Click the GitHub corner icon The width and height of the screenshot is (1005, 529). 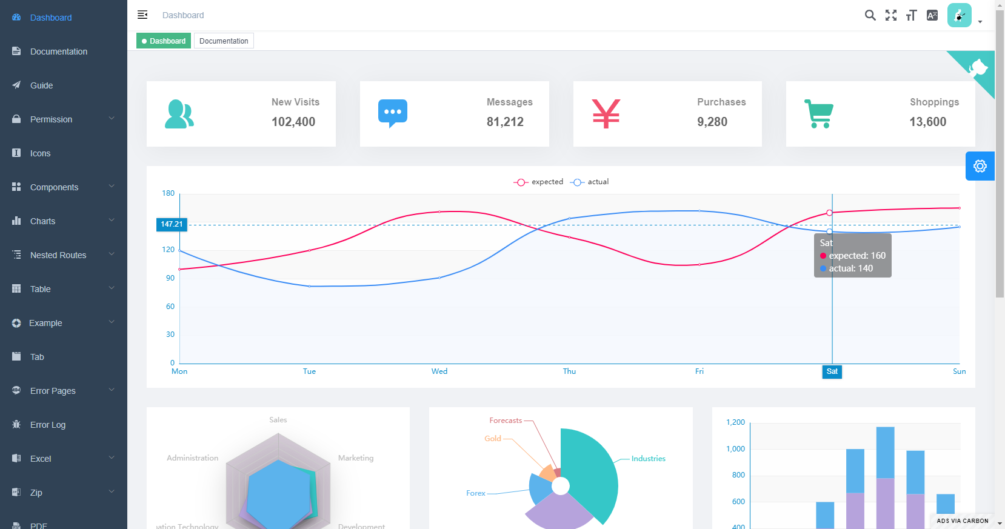tap(978, 67)
